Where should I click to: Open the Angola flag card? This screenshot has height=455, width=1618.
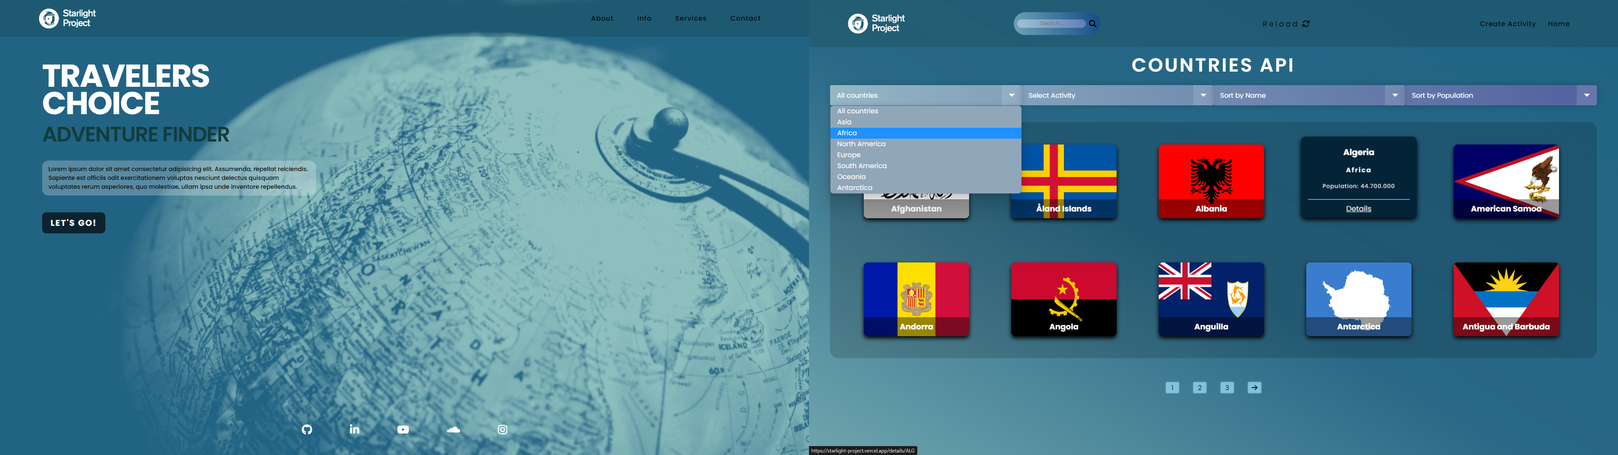tap(1063, 299)
